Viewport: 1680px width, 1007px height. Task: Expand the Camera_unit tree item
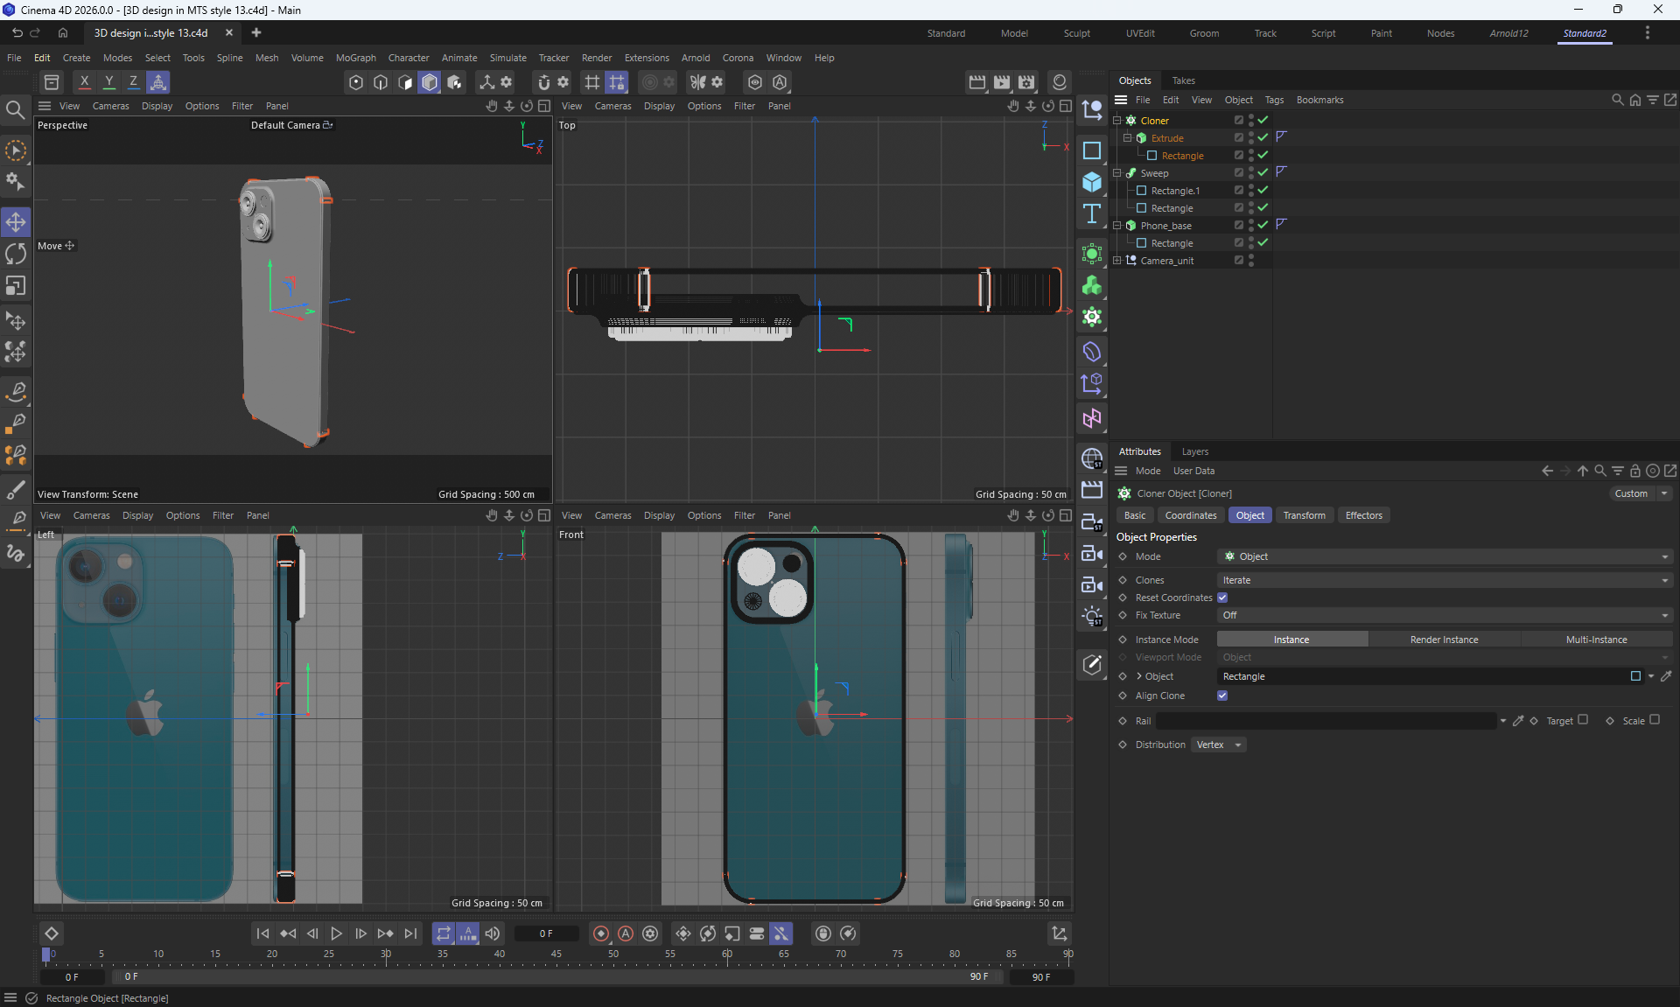click(1116, 261)
